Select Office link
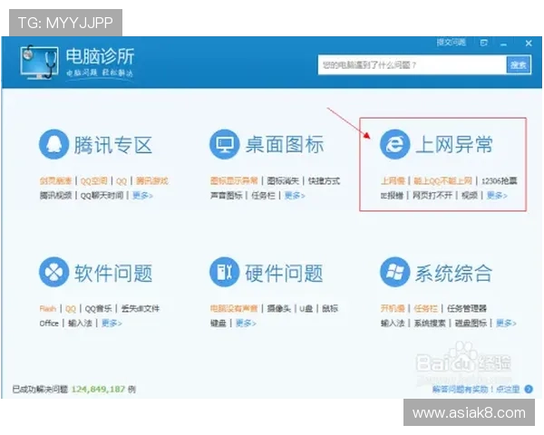Screen dimensions: 544x435 point(49,323)
